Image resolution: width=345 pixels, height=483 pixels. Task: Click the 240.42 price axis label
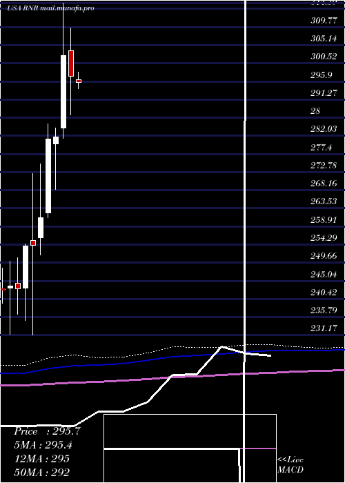point(324,292)
